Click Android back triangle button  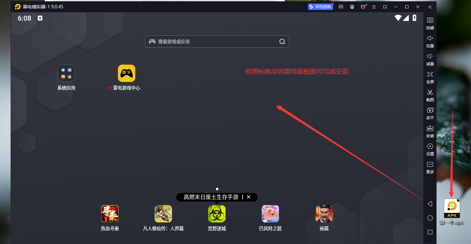[430, 204]
